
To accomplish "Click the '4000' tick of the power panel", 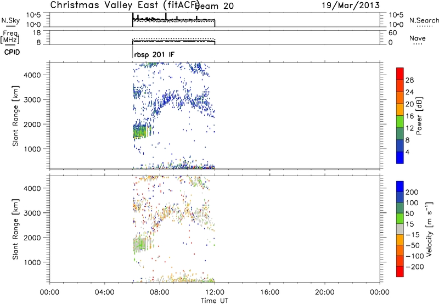I will 32,75.
